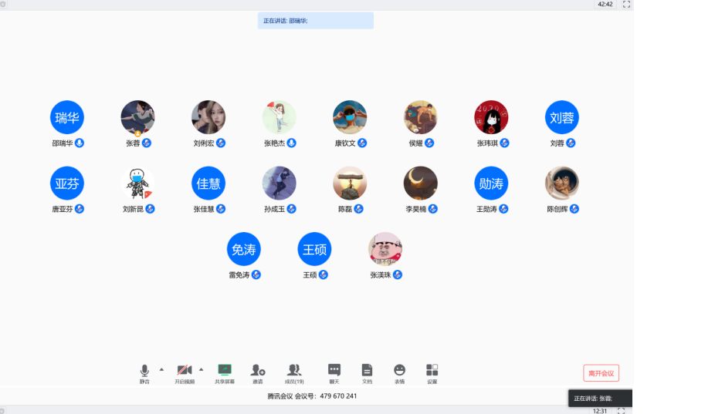Toggle the muted mic icon next to 王硕
The height and width of the screenshot is (414, 715).
pyautogui.click(x=324, y=275)
